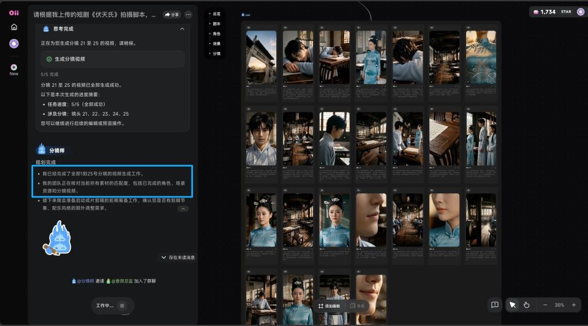Screen dimensions: 588x326
Task: Open the 生成分镜视频 task card
Action: coord(113,59)
